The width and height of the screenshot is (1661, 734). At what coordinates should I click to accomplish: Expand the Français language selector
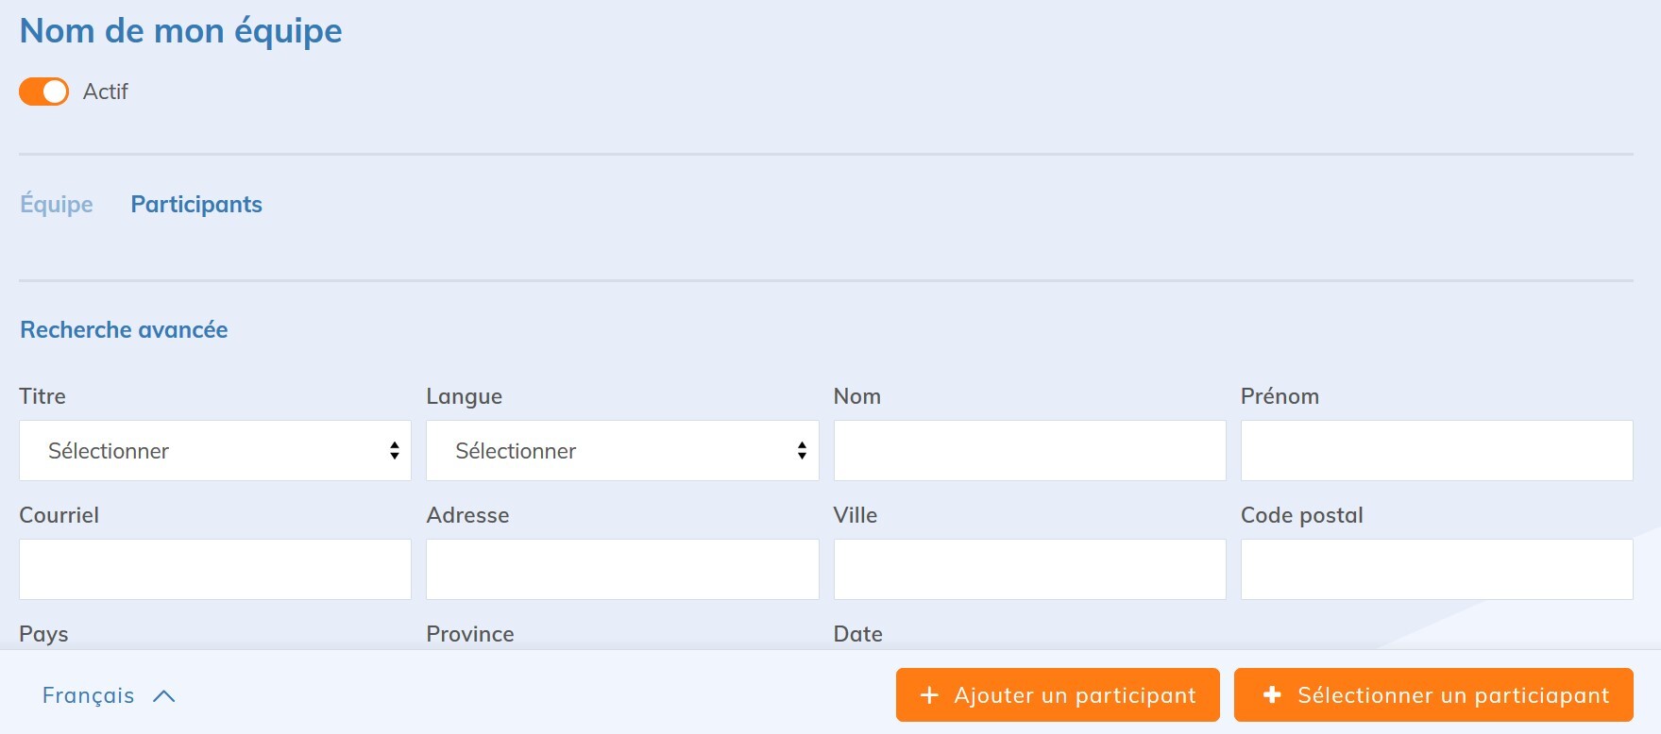[x=89, y=695]
